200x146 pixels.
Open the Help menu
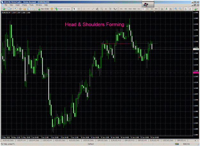[x=46, y=5]
